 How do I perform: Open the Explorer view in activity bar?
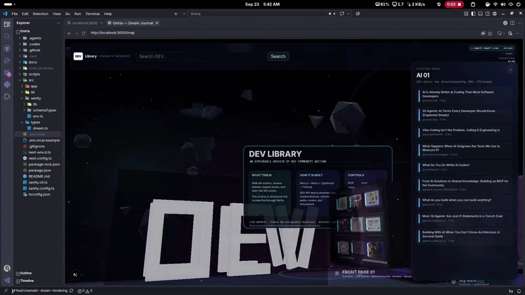pos(7,24)
